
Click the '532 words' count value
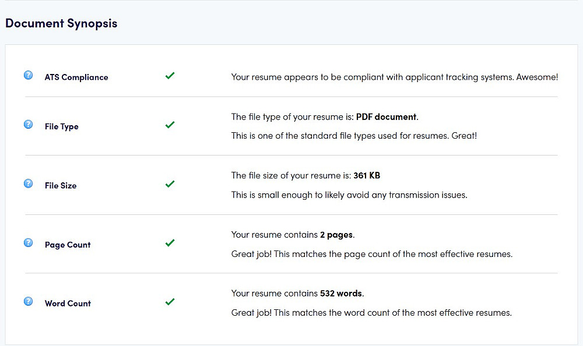click(342, 293)
